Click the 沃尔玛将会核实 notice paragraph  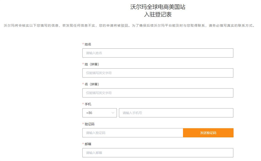coord(129,25)
